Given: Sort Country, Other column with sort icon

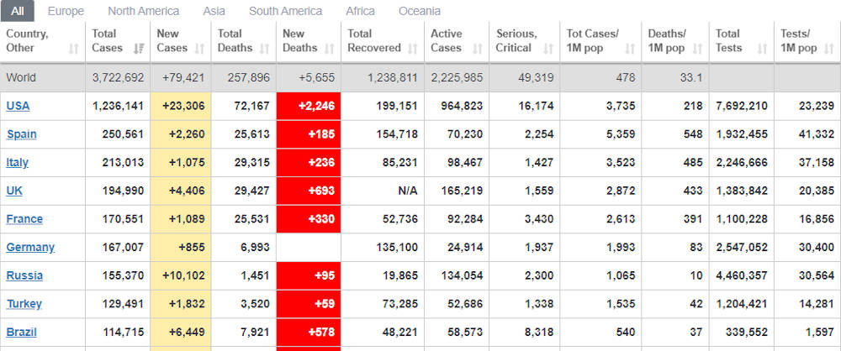Looking at the screenshot, I should click(74, 48).
